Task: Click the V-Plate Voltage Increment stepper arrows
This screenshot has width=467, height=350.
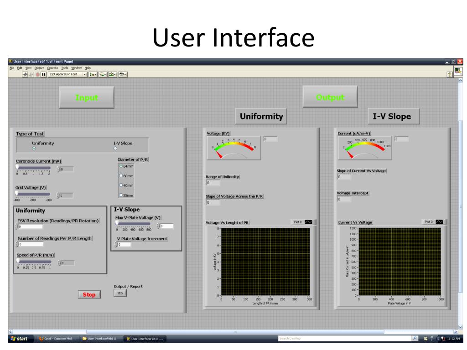Action: pyautogui.click(x=116, y=245)
